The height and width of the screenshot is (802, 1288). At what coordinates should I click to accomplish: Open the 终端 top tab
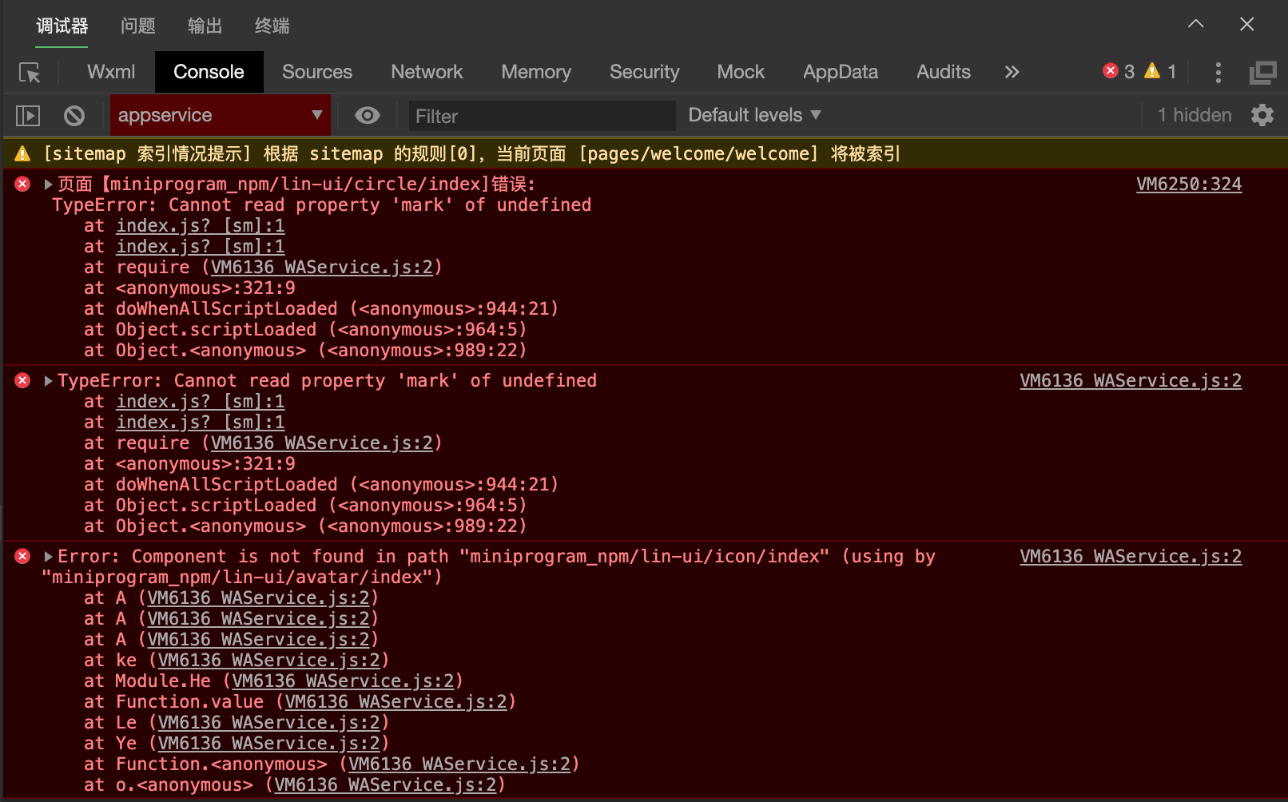click(x=272, y=26)
